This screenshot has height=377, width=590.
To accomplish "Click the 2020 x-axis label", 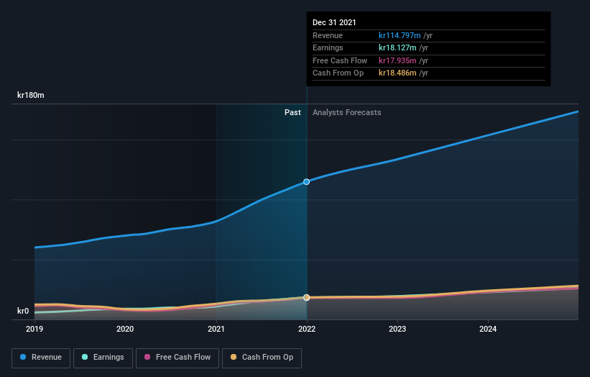I will (x=125, y=329).
